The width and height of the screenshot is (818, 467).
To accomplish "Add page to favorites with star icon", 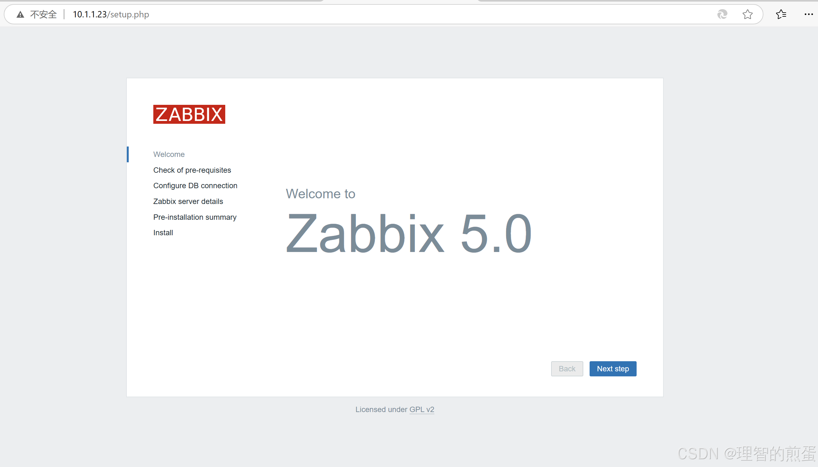I will pyautogui.click(x=747, y=15).
